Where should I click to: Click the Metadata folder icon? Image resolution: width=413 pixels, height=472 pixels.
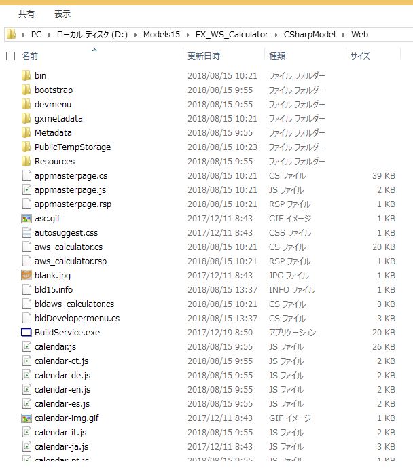26,132
